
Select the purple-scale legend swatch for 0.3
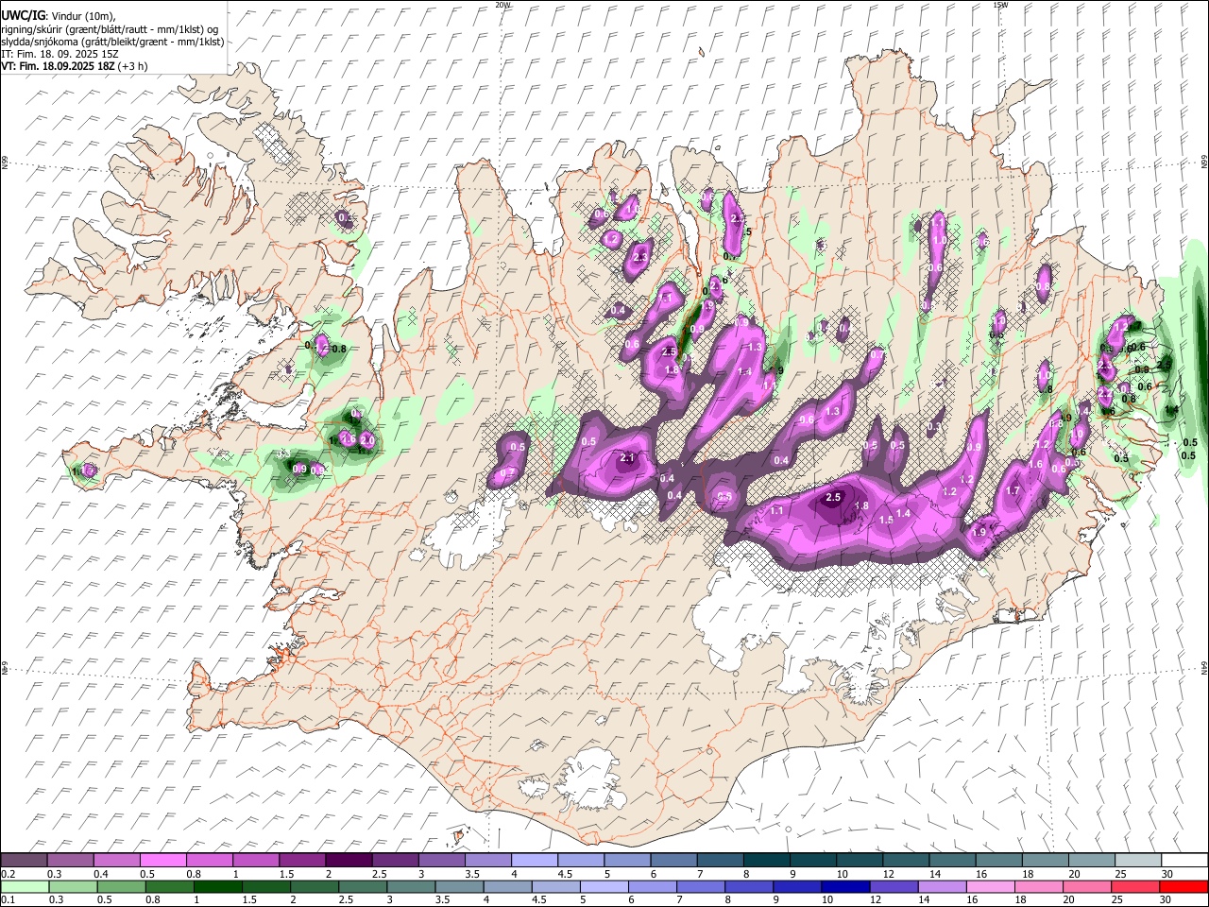tap(70, 861)
